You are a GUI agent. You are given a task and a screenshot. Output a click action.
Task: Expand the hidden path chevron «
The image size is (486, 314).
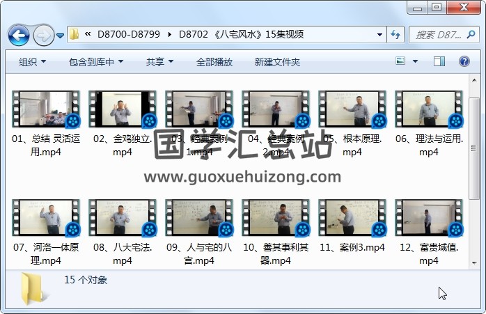pos(88,34)
